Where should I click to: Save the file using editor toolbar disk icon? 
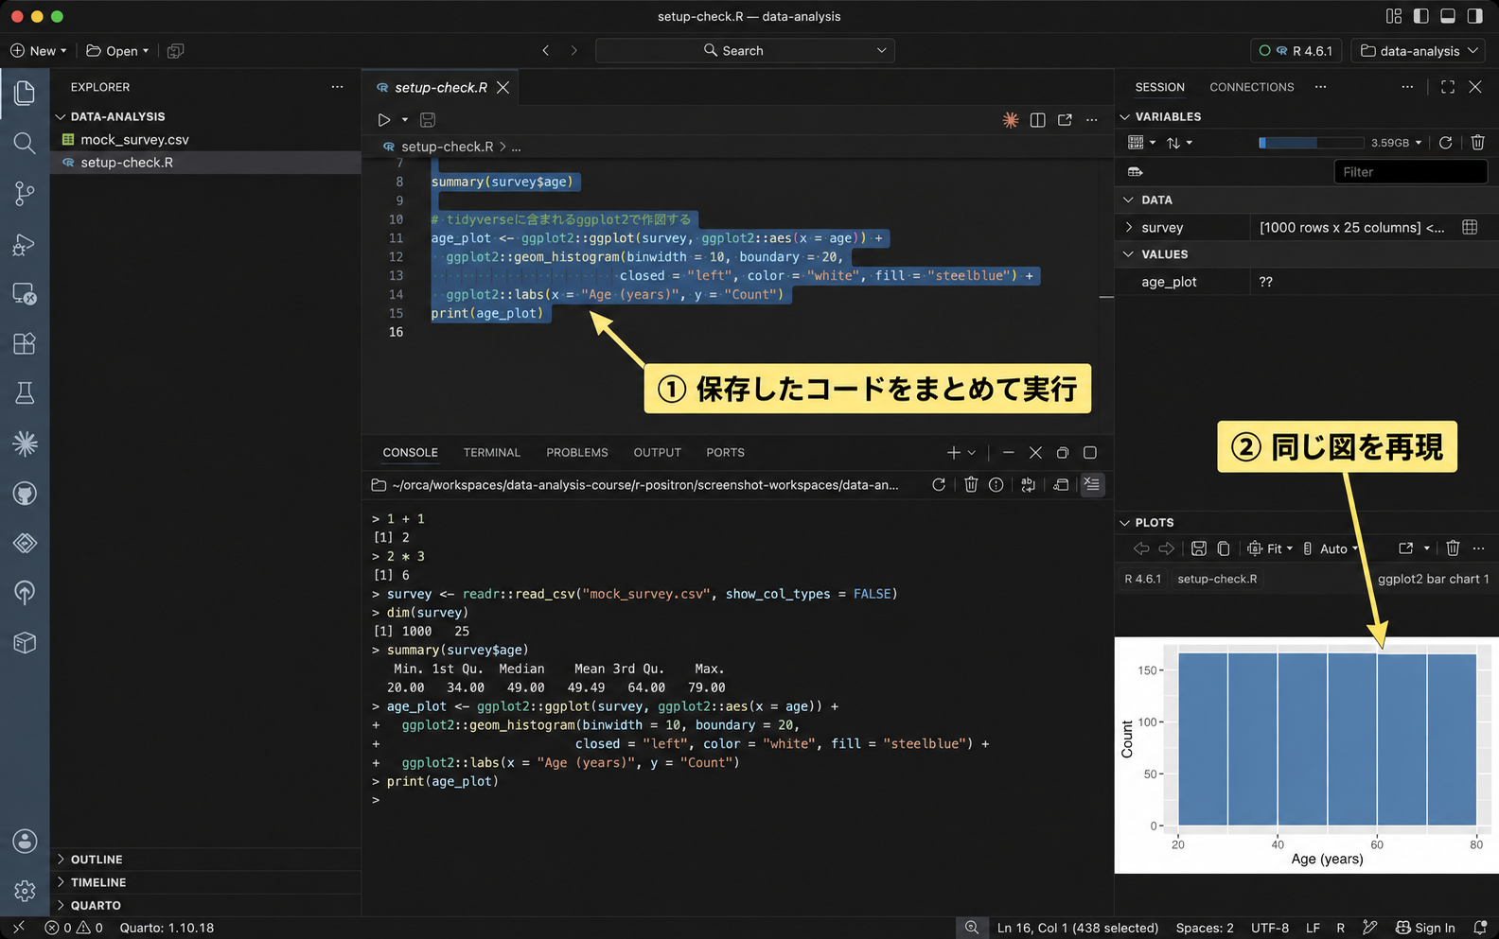(x=428, y=120)
